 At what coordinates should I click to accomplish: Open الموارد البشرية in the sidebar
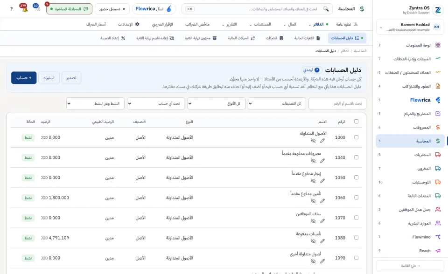tap(410, 223)
